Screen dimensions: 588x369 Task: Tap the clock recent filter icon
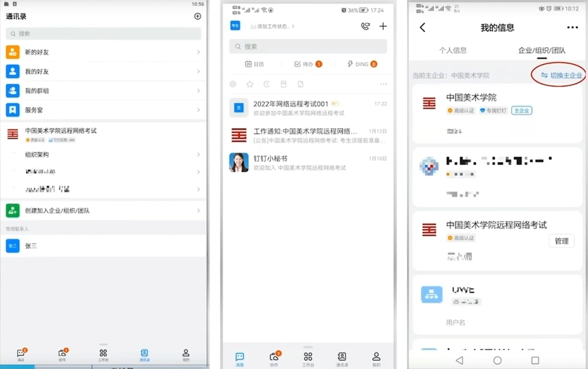266,85
